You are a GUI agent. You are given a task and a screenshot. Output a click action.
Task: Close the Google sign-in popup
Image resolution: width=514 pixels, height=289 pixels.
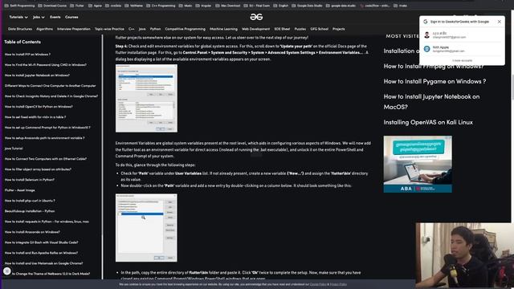[x=500, y=22]
